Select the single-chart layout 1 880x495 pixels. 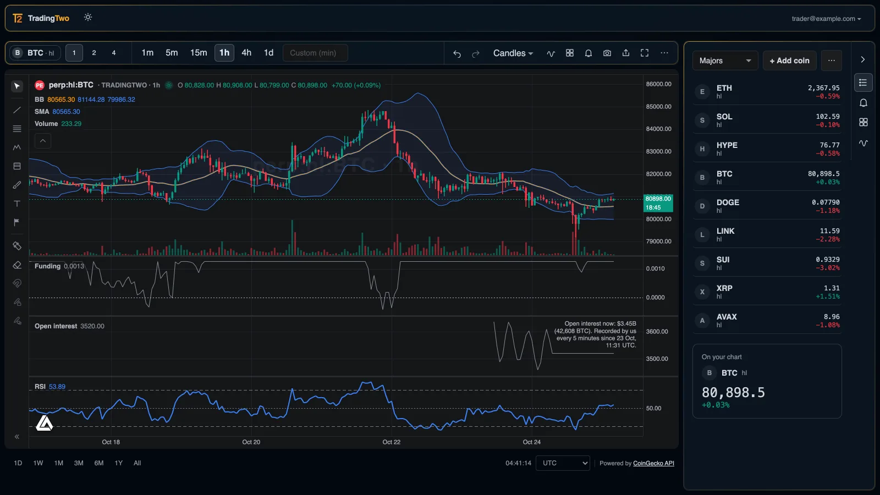(74, 53)
